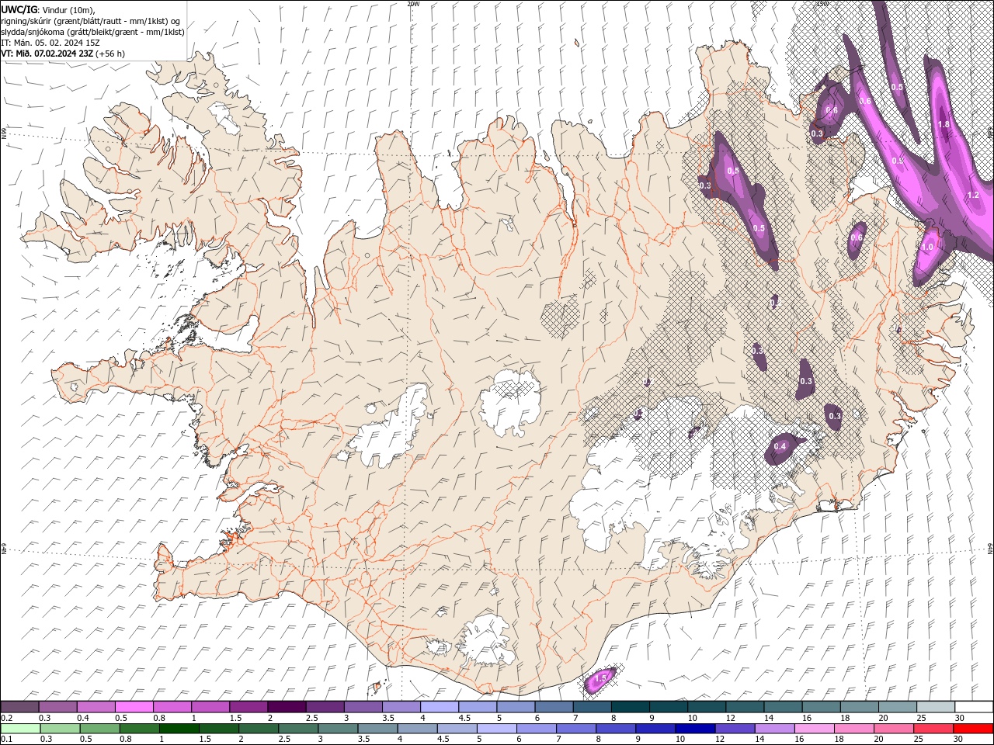The width and height of the screenshot is (994, 745).
Task: Click the 20W longitude label at the top
Action: [x=413, y=4]
